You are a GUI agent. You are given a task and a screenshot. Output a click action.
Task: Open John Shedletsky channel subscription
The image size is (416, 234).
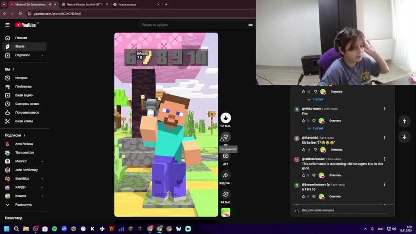24,170
